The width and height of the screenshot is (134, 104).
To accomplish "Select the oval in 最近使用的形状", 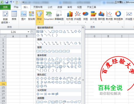I will [57, 32].
